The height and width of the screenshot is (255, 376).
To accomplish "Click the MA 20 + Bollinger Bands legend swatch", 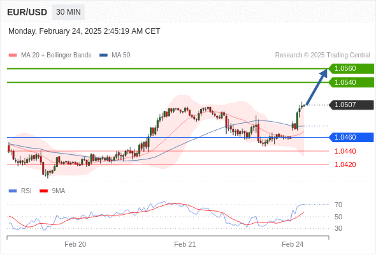I will click(x=13, y=55).
